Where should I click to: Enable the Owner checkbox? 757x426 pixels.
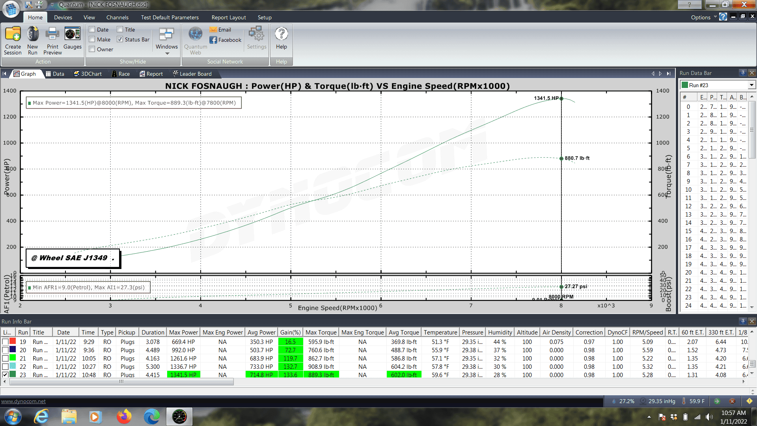[x=92, y=49]
